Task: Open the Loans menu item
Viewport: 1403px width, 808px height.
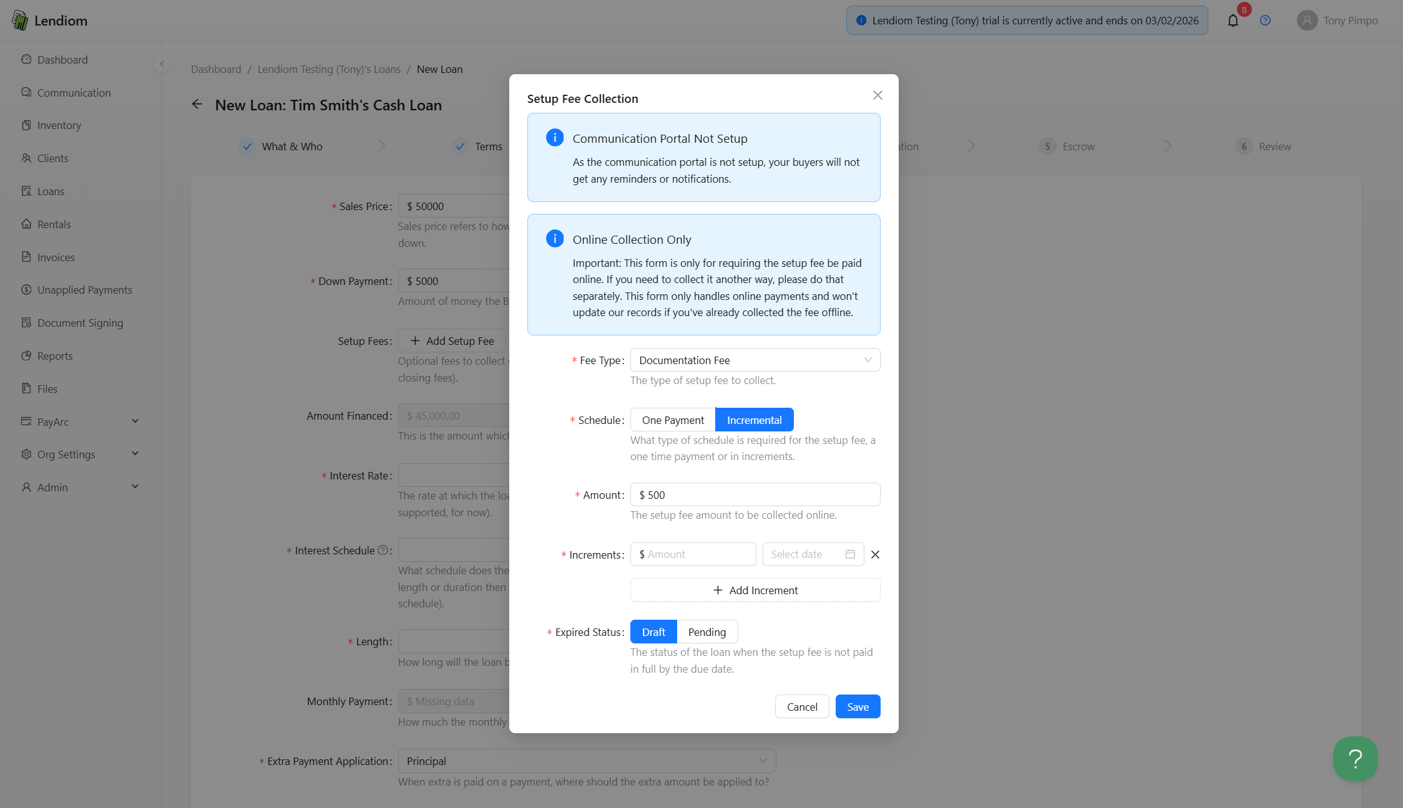Action: (81, 191)
